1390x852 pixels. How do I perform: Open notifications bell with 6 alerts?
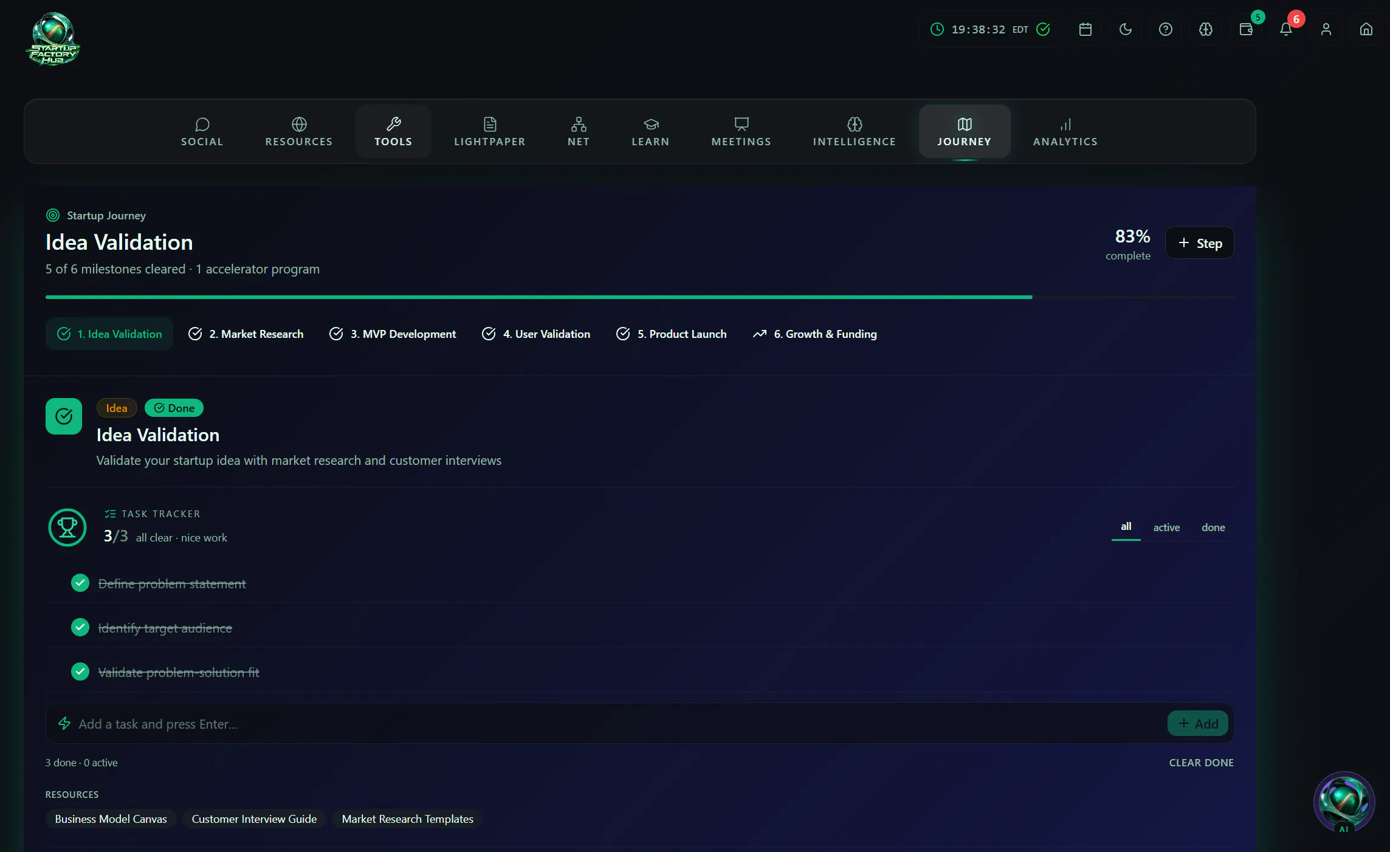1286,29
